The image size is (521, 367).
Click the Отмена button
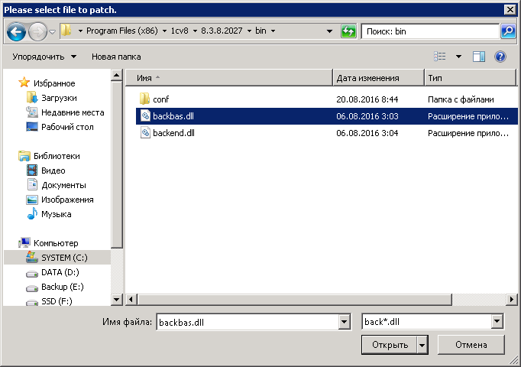(x=471, y=345)
